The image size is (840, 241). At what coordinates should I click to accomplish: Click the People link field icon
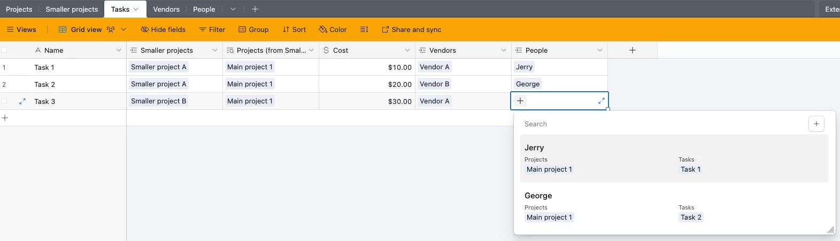coord(519,50)
